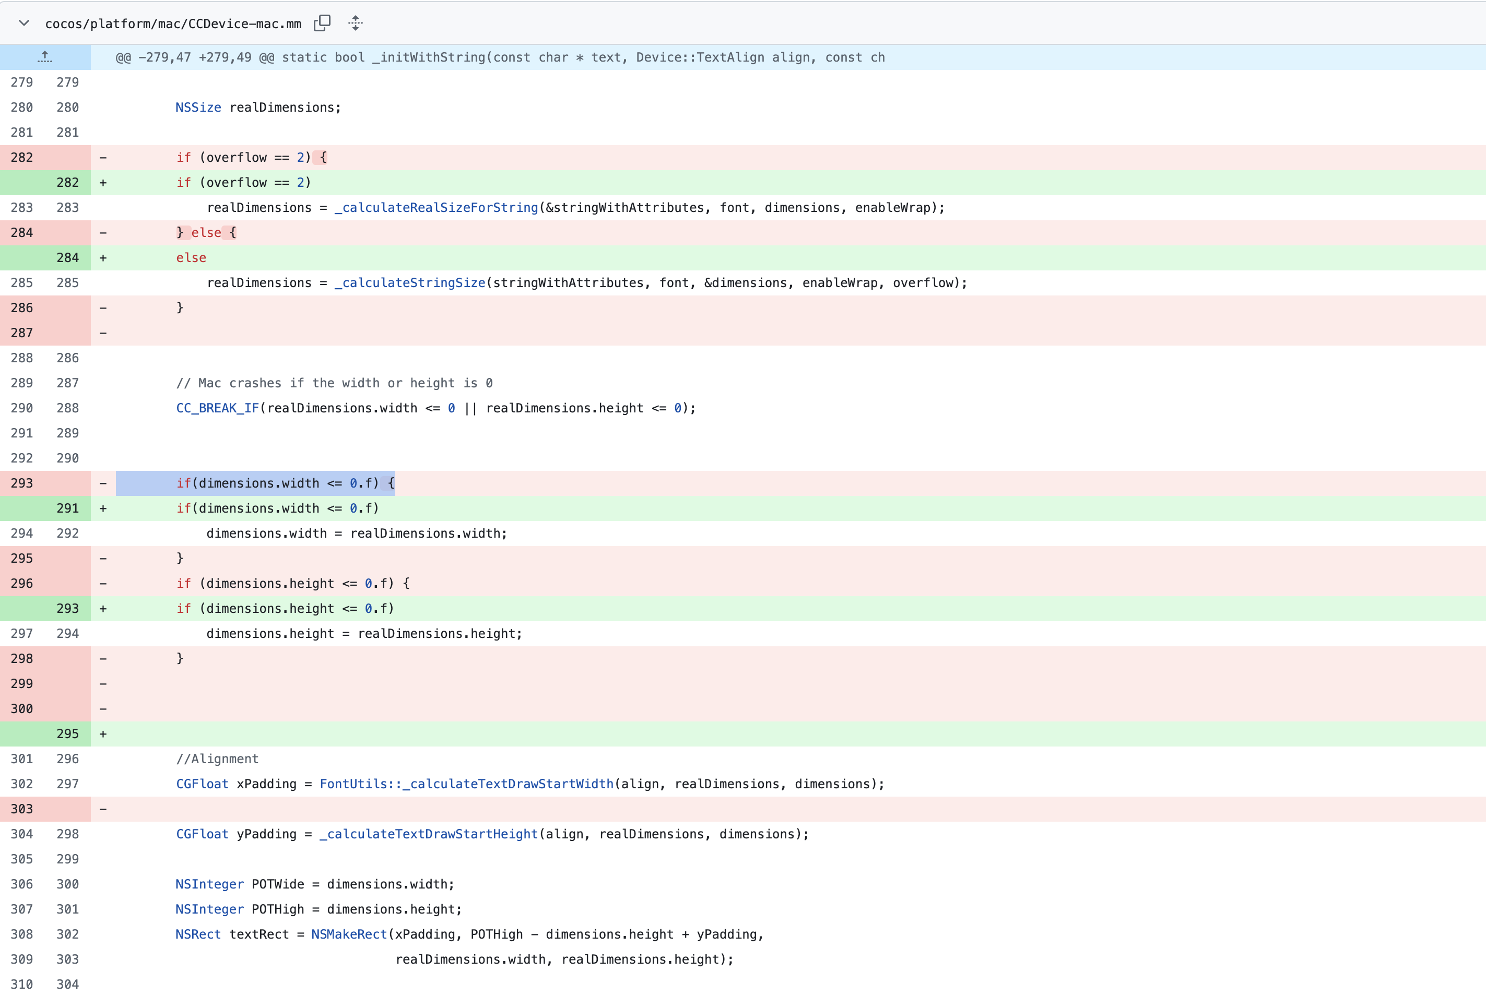Open the cocos/platform/mac/CCDevice-mac.mm file link
Image resolution: width=1486 pixels, height=995 pixels.
(173, 24)
